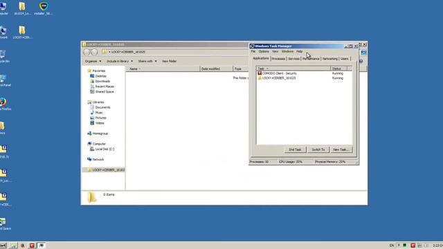Open Task Manager File menu
Screen dimensions: 443x249
pyautogui.click(x=253, y=51)
